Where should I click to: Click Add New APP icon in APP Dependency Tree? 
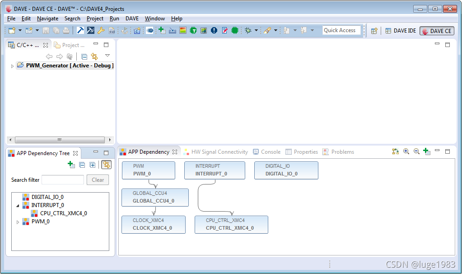pyautogui.click(x=71, y=165)
